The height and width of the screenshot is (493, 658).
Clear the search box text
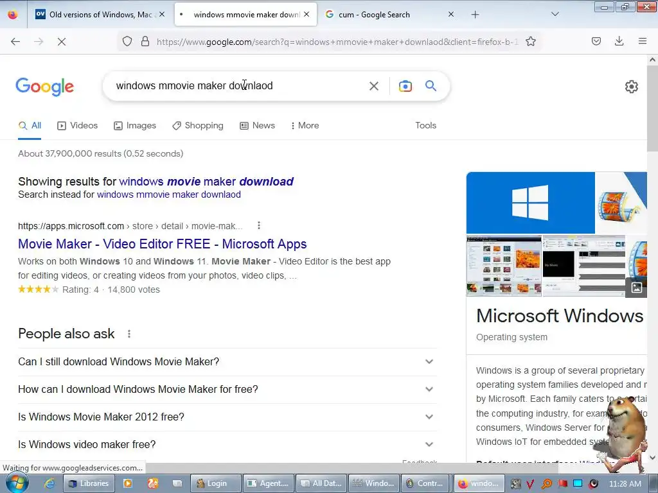pyautogui.click(x=373, y=86)
